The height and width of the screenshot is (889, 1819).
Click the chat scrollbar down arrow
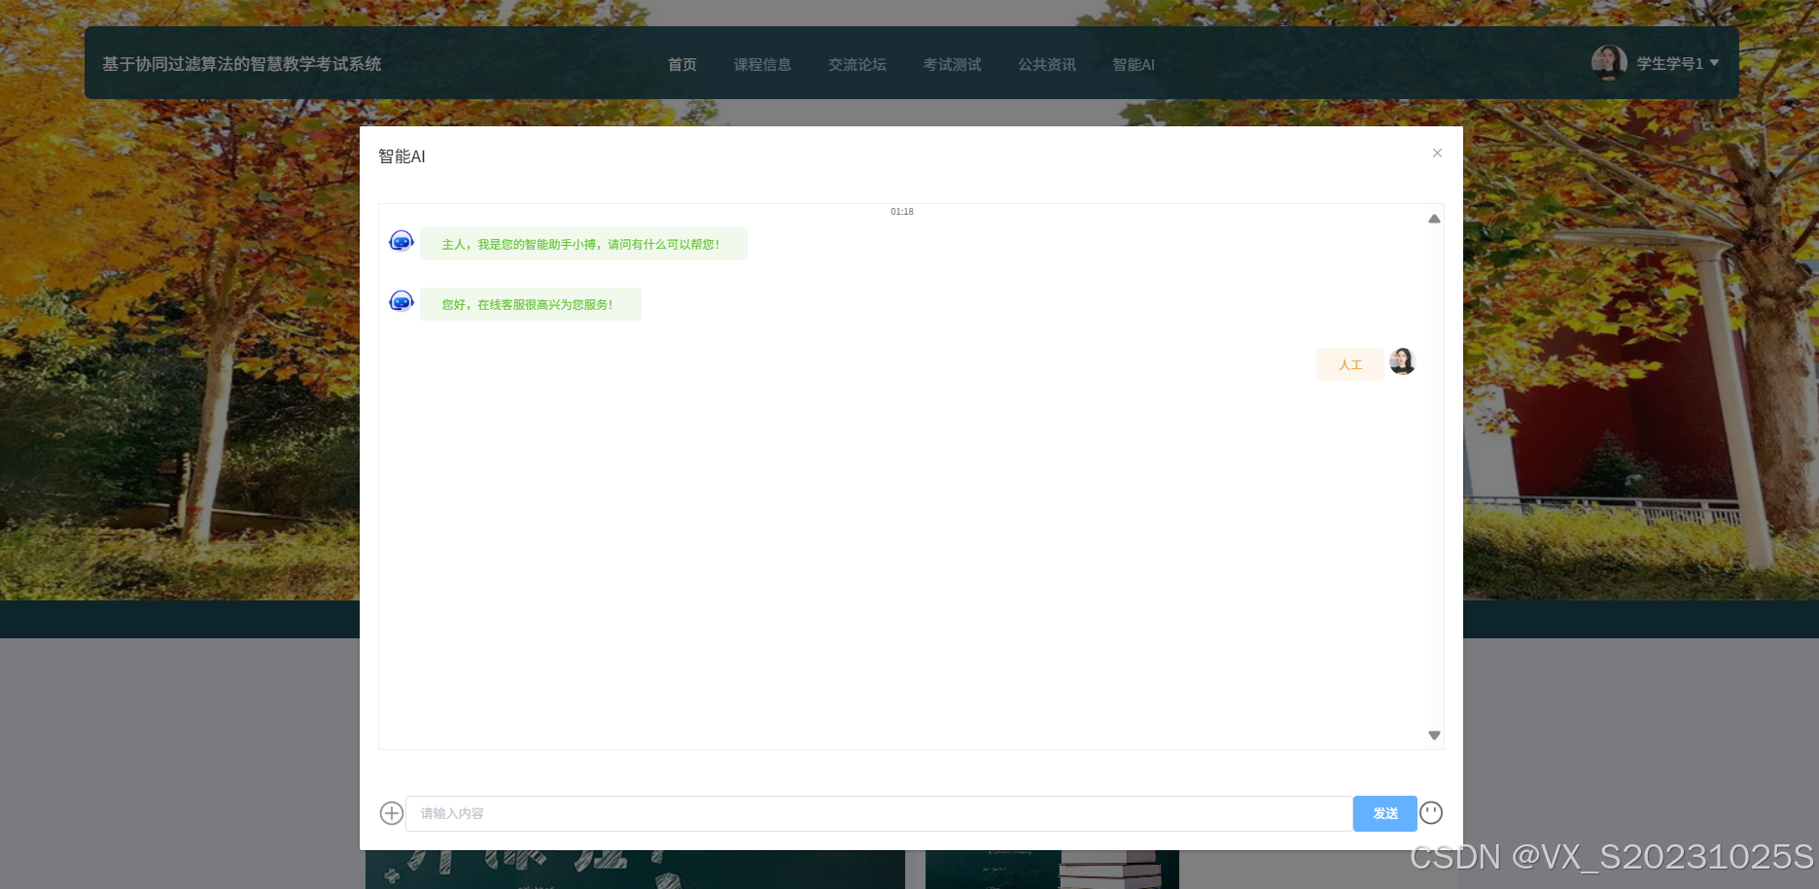point(1434,735)
